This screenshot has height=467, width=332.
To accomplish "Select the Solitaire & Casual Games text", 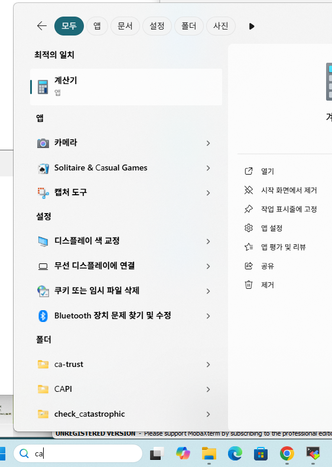I will [x=101, y=168].
